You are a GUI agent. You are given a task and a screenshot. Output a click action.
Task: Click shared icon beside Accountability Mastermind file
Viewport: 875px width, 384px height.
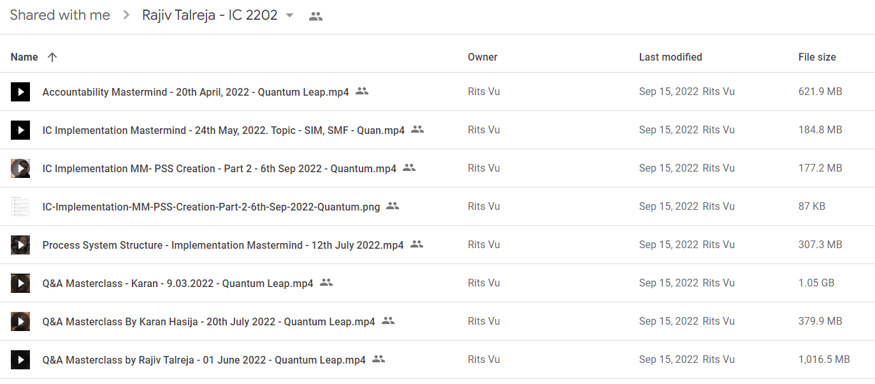362,91
